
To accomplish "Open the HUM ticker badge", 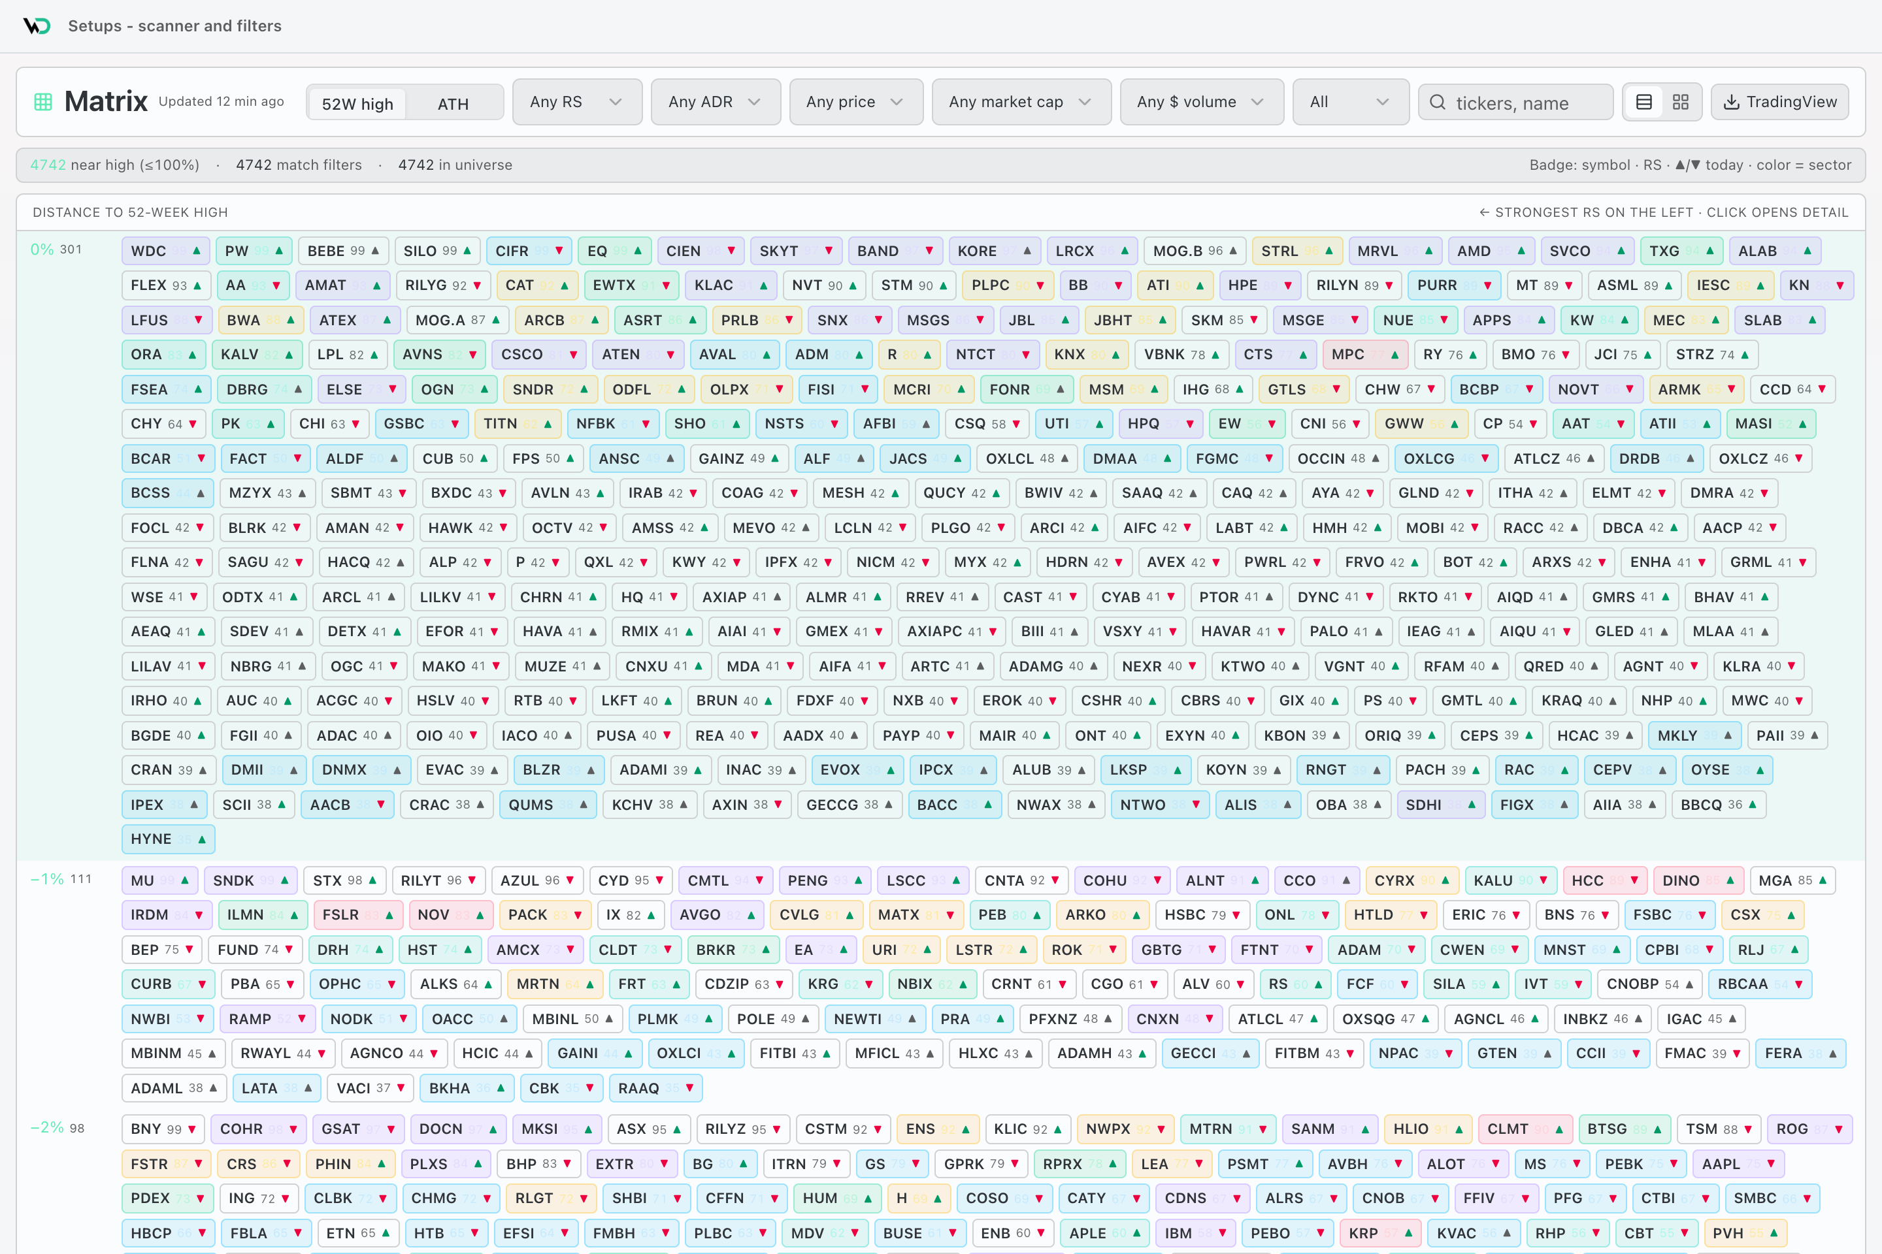I will coord(837,1198).
